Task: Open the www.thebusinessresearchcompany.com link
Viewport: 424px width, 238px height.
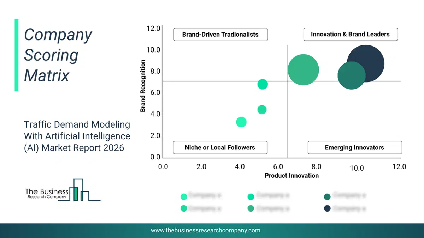Action: (206, 230)
